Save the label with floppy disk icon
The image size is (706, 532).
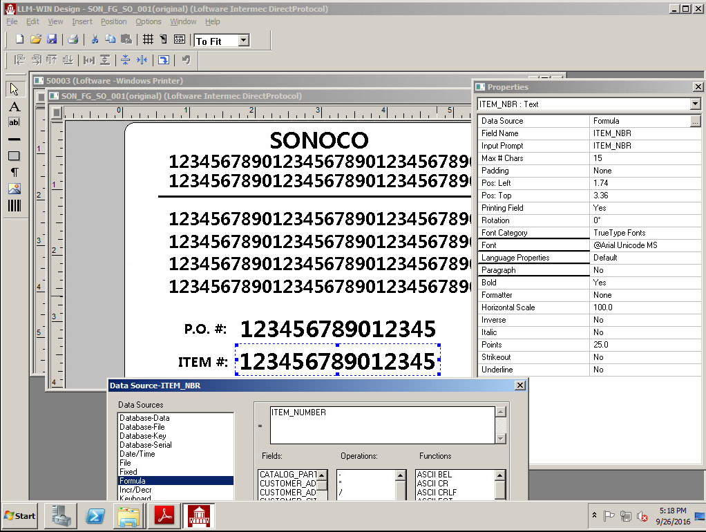click(x=52, y=39)
